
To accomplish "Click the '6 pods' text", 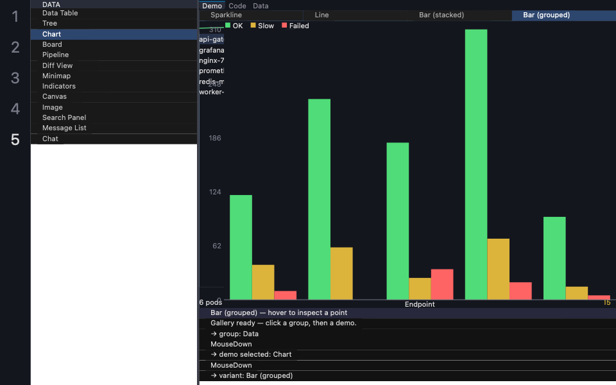I will [210, 302].
